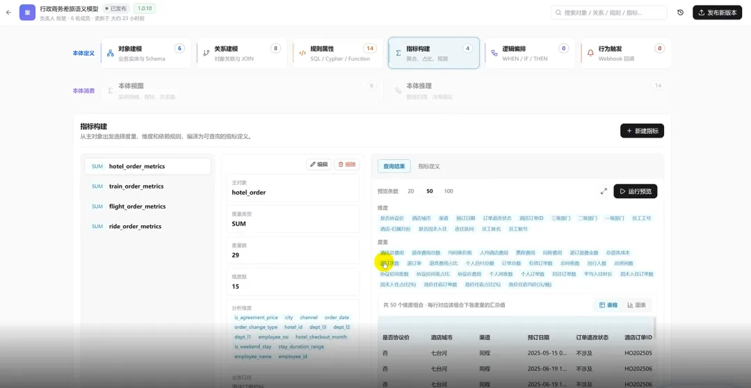Select train_order_metrics in the list
Screen dimensions: 751x388
coord(147,186)
